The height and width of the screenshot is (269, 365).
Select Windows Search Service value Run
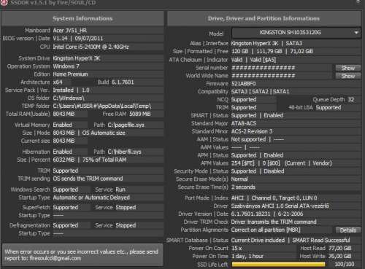pos(120,190)
